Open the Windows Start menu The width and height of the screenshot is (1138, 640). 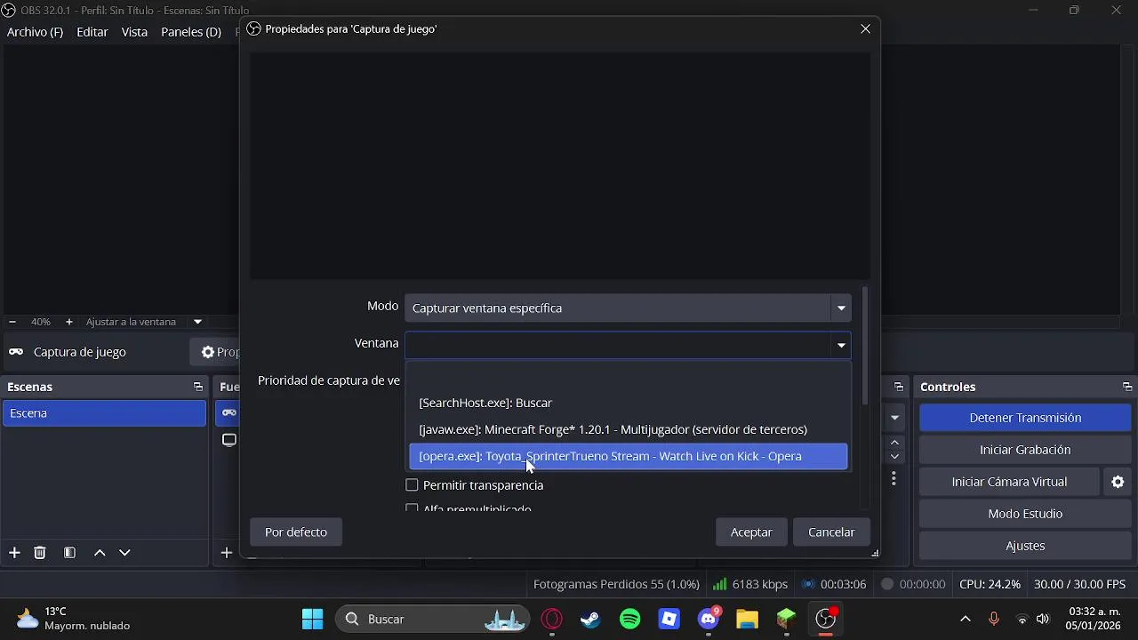312,619
